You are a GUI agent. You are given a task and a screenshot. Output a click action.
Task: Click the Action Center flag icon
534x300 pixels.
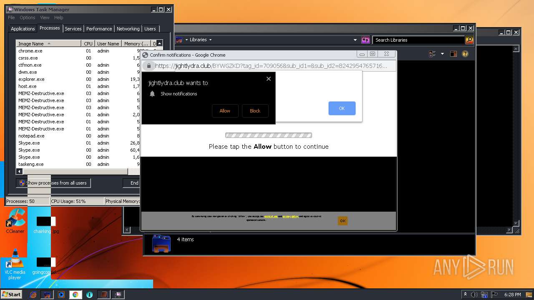494,295
